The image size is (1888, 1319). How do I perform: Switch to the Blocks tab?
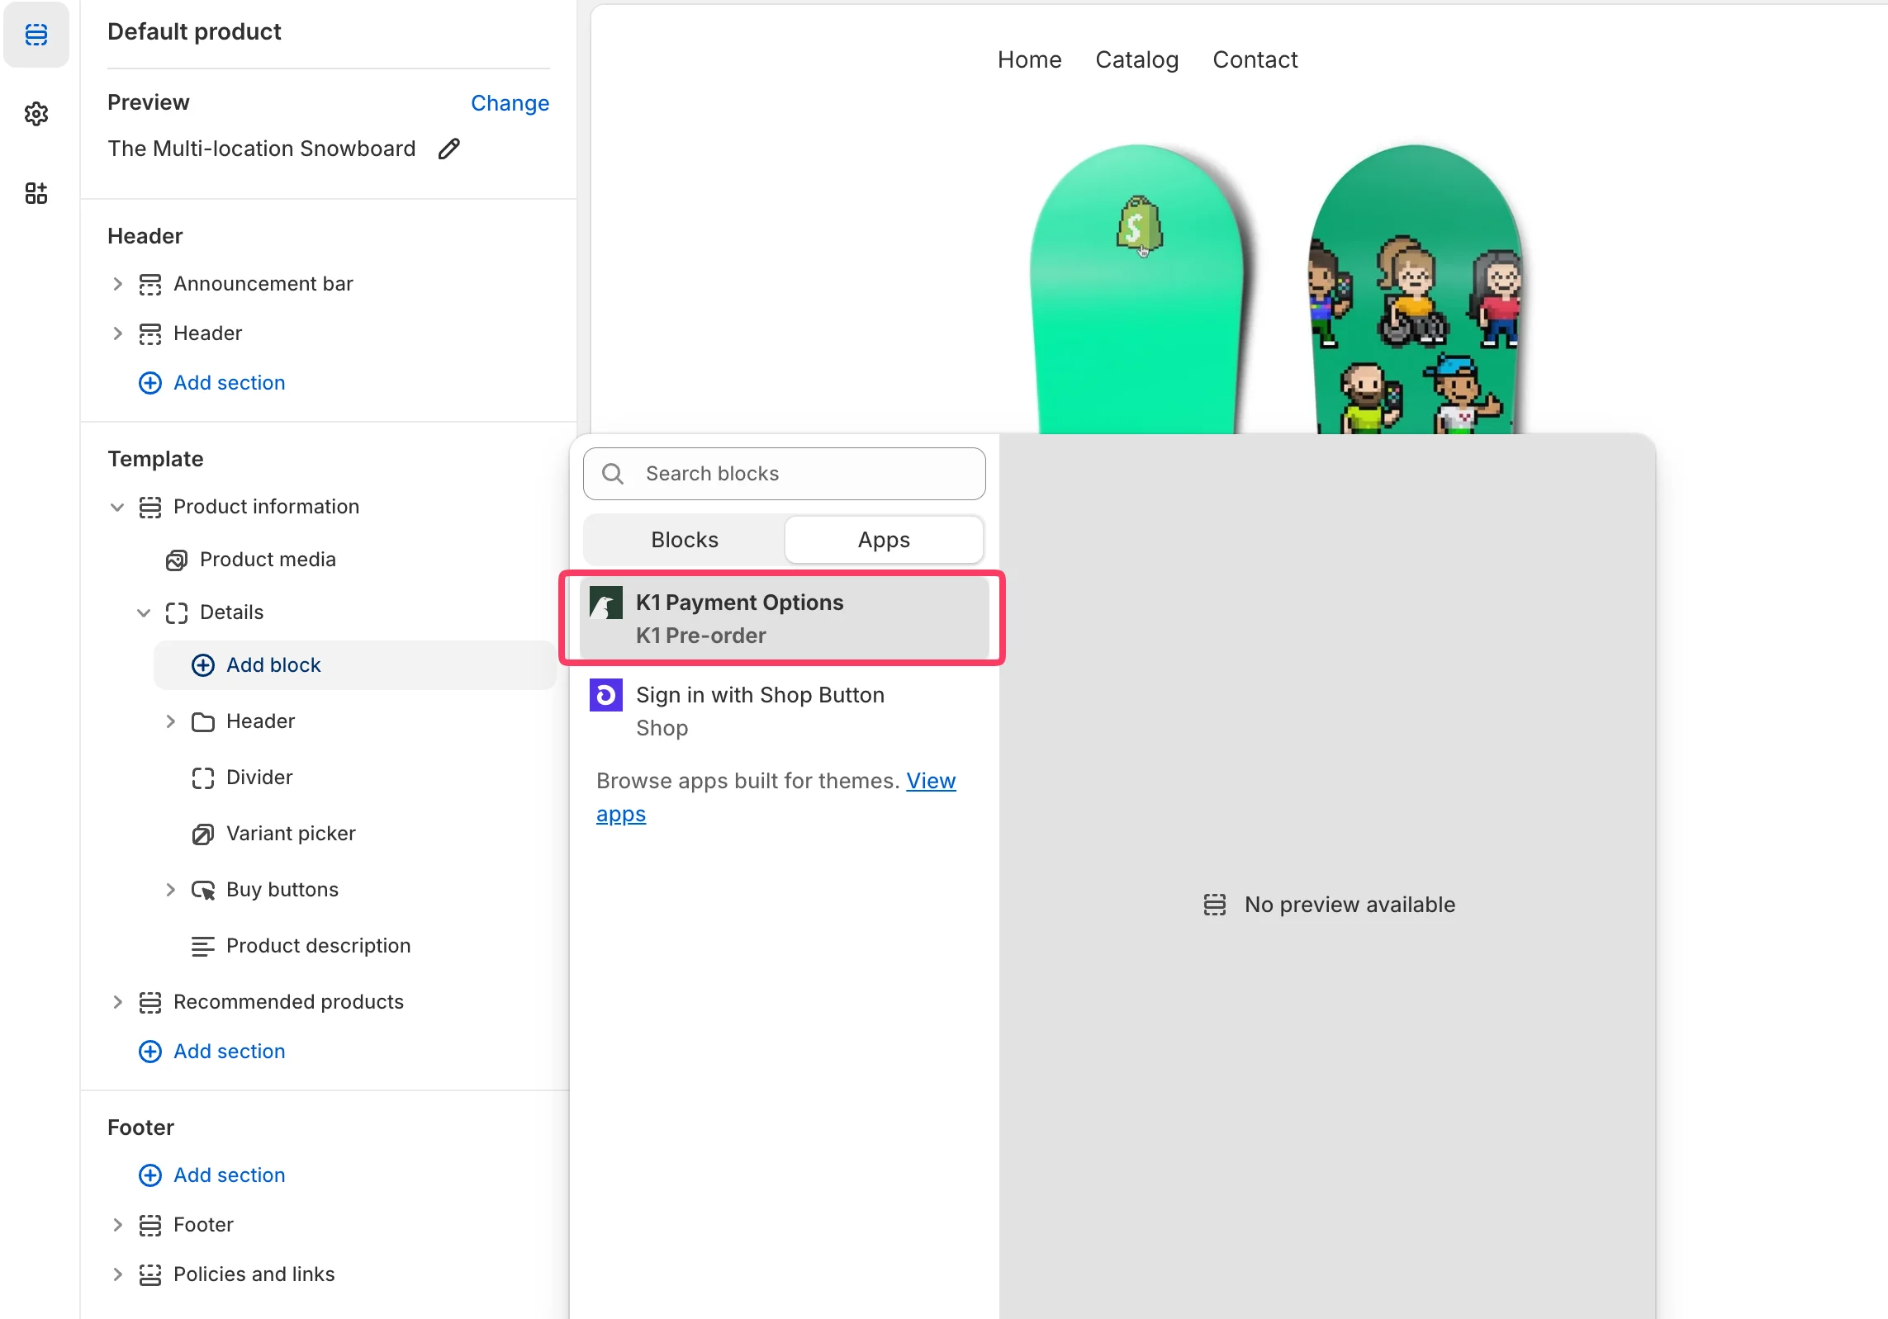(684, 539)
